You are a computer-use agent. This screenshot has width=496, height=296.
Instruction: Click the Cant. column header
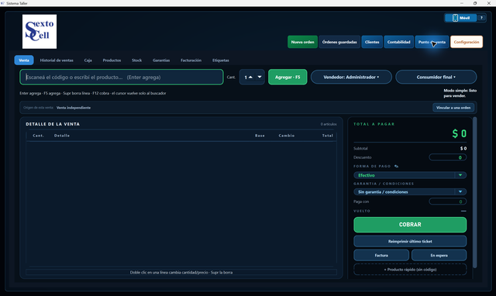pyautogui.click(x=38, y=136)
